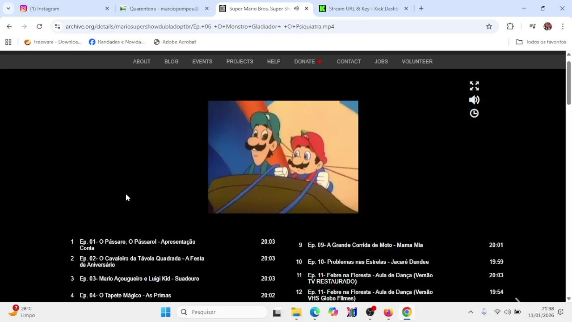Click the address bar URL
This screenshot has height=322, width=572.
(200, 26)
